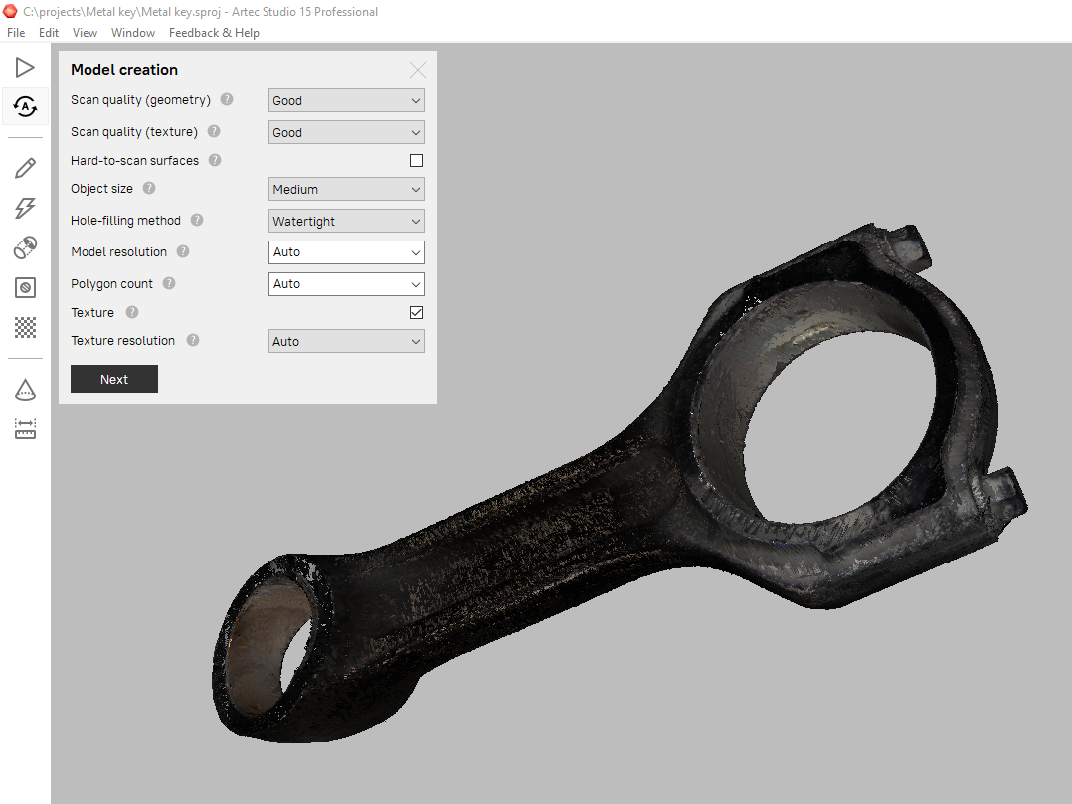Open the Tools lightning icon

click(25, 208)
